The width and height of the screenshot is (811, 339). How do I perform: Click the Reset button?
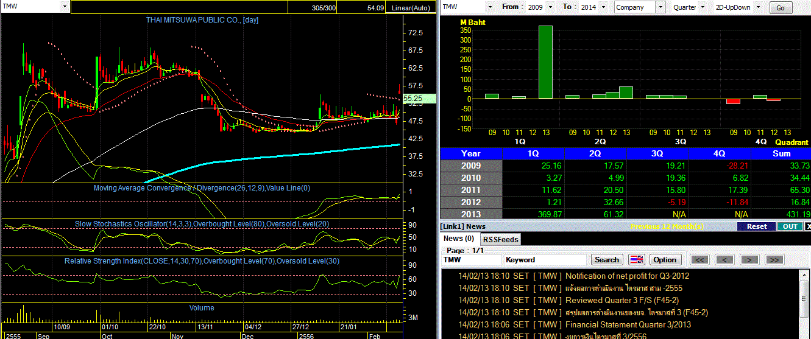(757, 226)
